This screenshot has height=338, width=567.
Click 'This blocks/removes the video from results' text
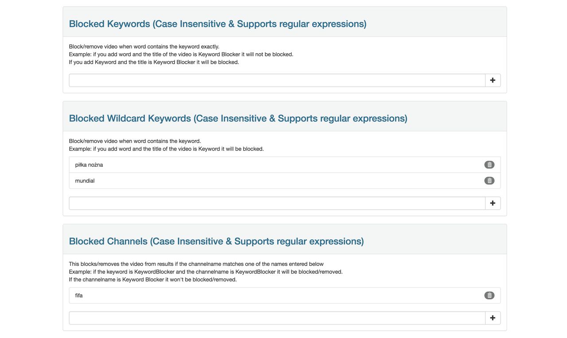click(x=196, y=264)
